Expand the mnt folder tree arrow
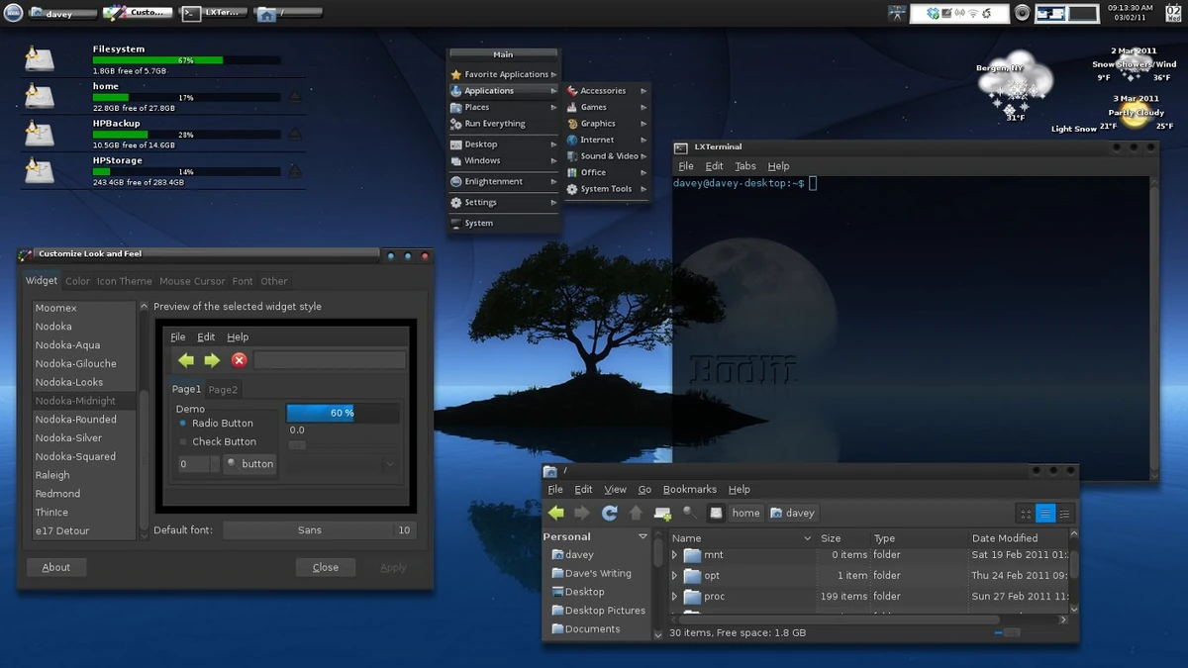The width and height of the screenshot is (1188, 668). (675, 555)
